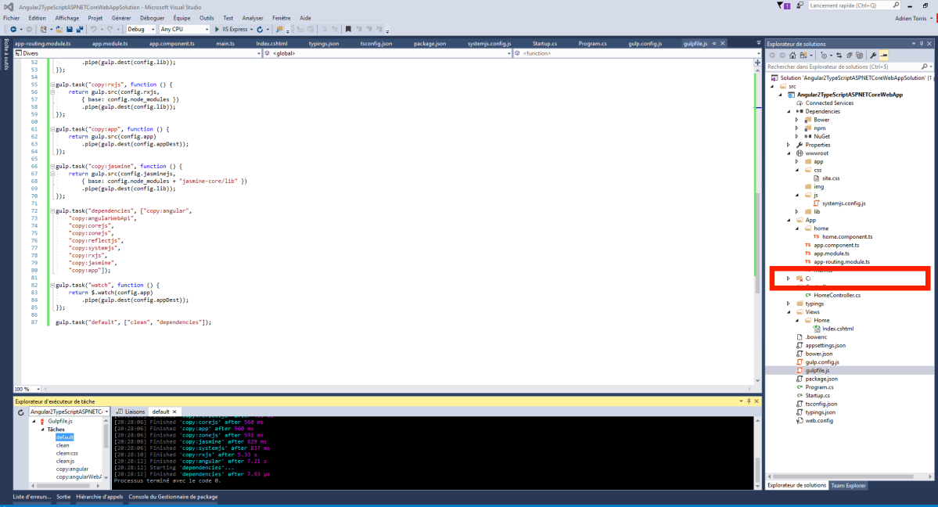Image resolution: width=938 pixels, height=507 pixels.
Task: Switch to the package.json tab
Action: tap(429, 43)
